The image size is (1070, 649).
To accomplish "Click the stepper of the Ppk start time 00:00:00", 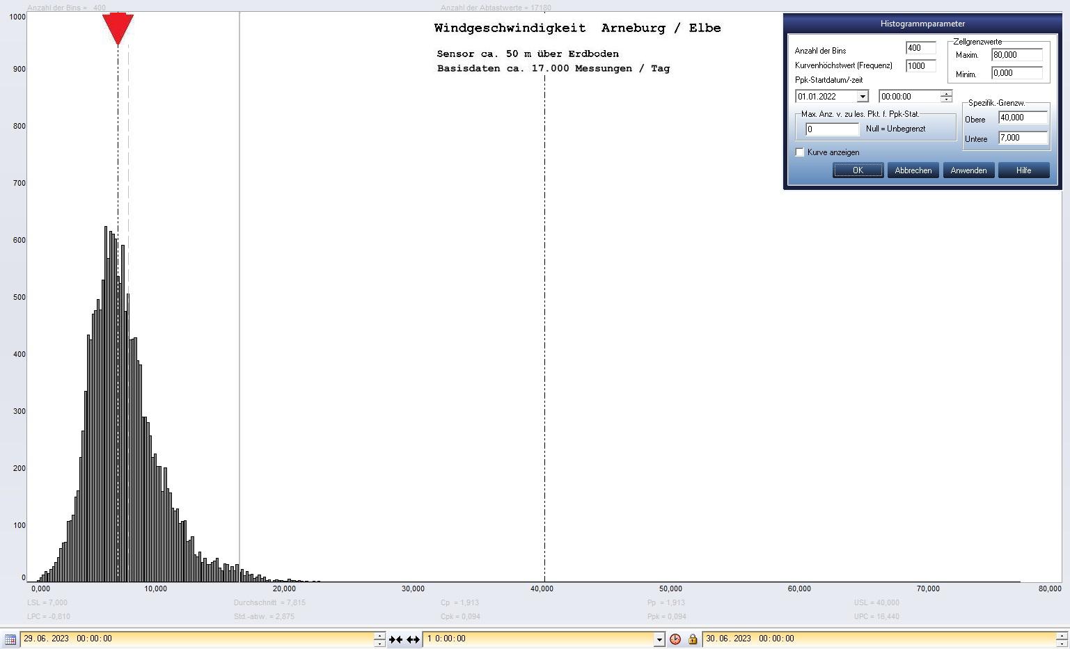I will (x=946, y=97).
